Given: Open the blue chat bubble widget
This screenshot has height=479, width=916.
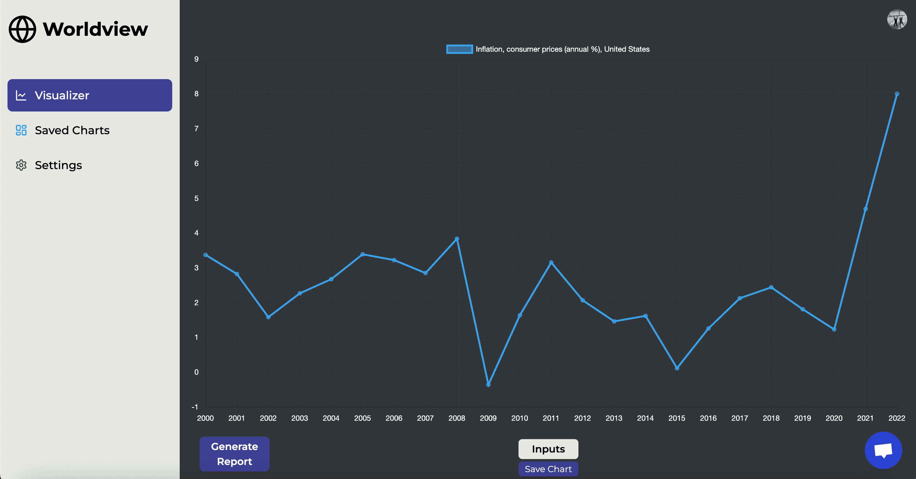Looking at the screenshot, I should point(883,450).
